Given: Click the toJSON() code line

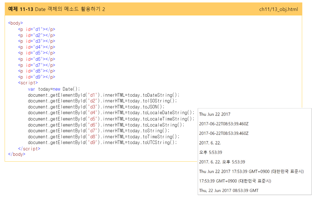Looking at the screenshot, I should [96, 107].
